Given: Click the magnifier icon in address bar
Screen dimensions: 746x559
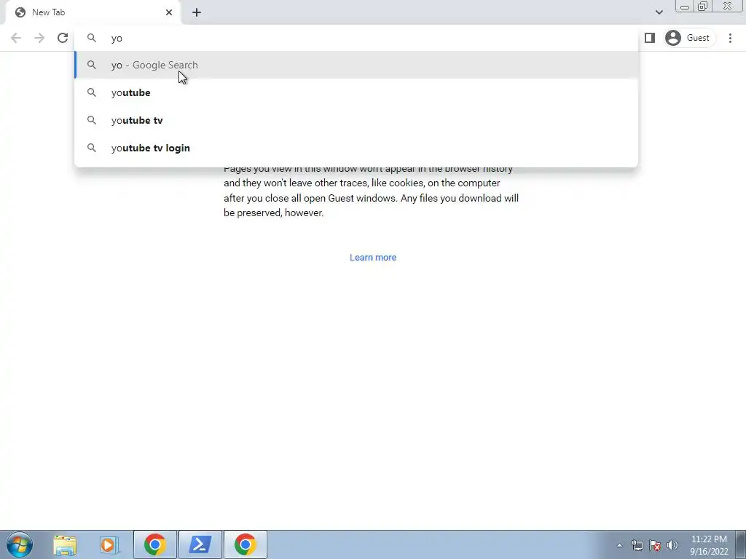Looking at the screenshot, I should tap(91, 38).
